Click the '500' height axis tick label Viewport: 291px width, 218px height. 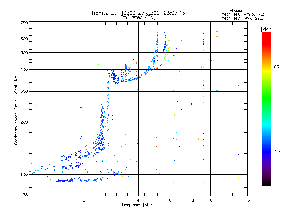[x=24, y=53]
